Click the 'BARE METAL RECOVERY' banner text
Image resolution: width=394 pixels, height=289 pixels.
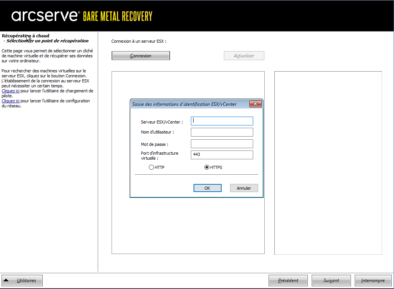tap(118, 16)
